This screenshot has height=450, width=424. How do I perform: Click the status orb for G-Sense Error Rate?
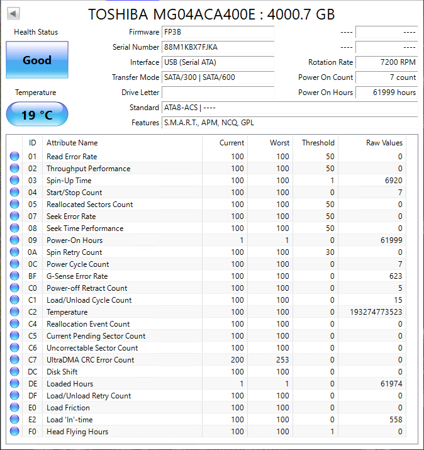point(14,276)
